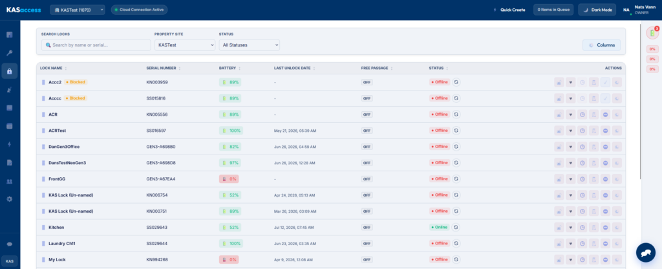Open the document reports sidebar icon

(x=9, y=162)
